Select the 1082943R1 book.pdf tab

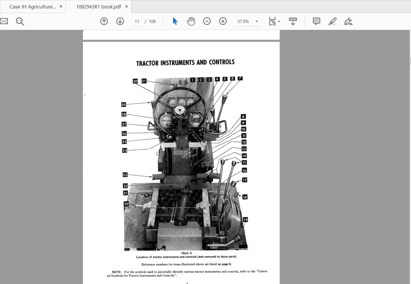coord(99,6)
